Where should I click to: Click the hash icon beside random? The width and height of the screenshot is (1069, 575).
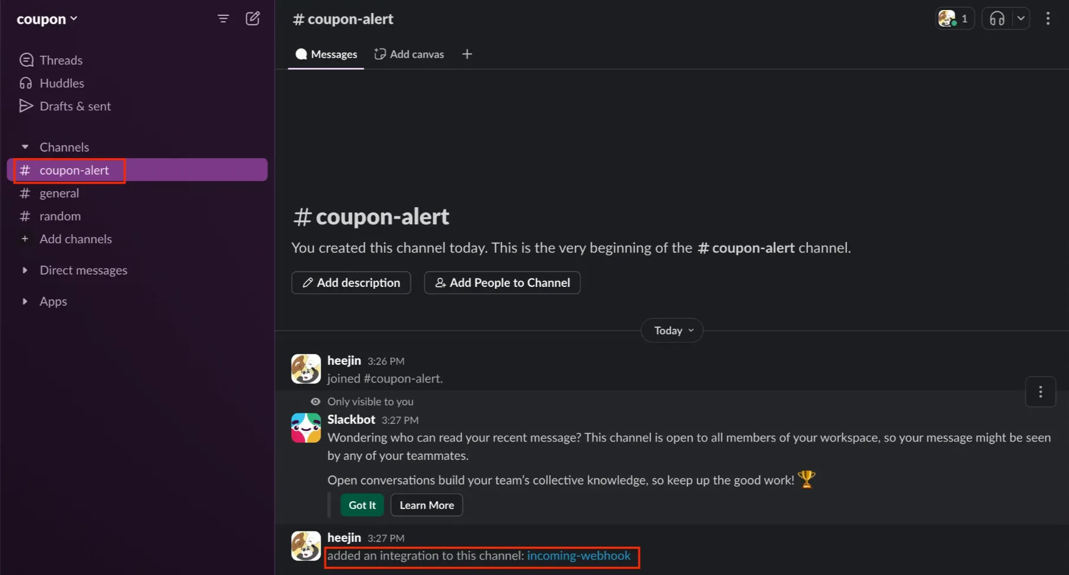[25, 216]
